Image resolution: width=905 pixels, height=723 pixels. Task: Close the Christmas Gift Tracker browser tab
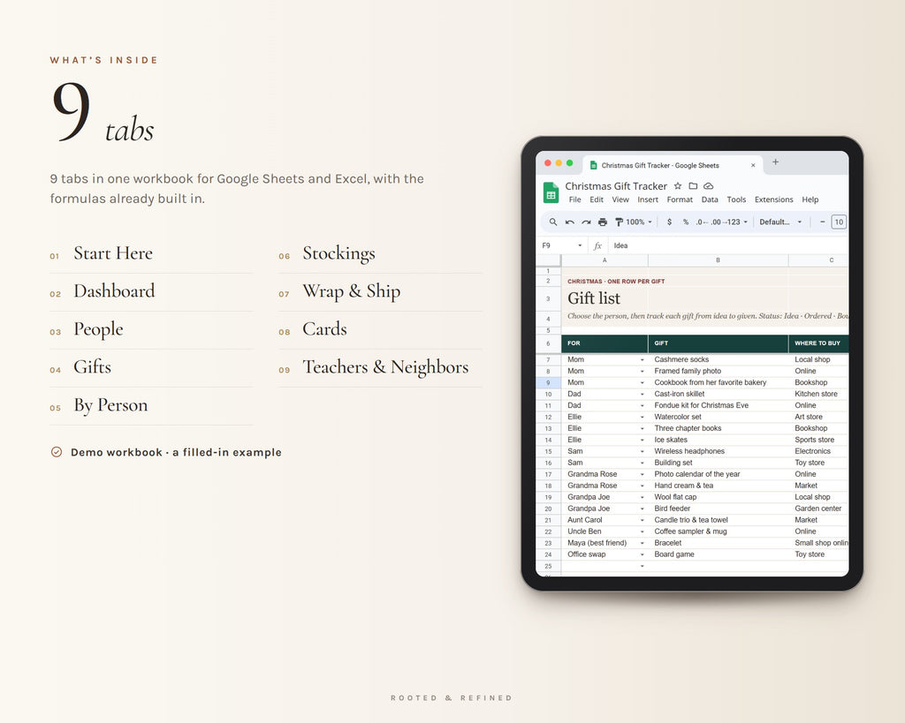pyautogui.click(x=753, y=165)
